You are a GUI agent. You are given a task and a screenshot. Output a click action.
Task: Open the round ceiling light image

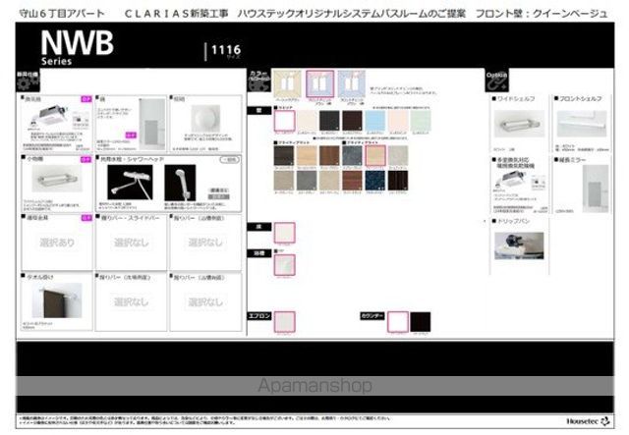point(205,118)
